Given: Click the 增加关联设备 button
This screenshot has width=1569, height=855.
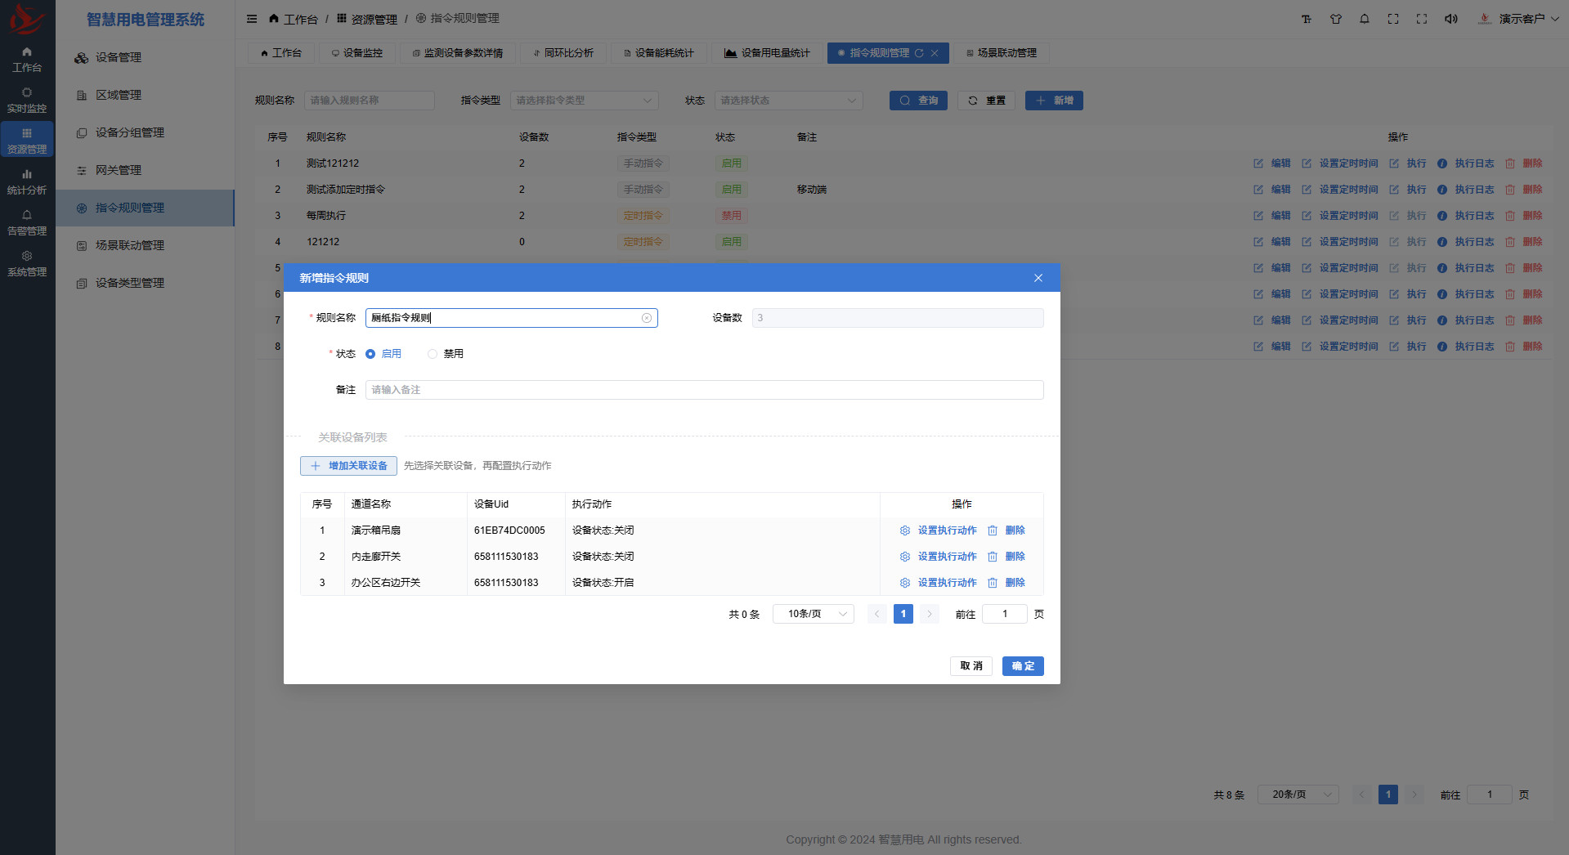Looking at the screenshot, I should pyautogui.click(x=348, y=466).
